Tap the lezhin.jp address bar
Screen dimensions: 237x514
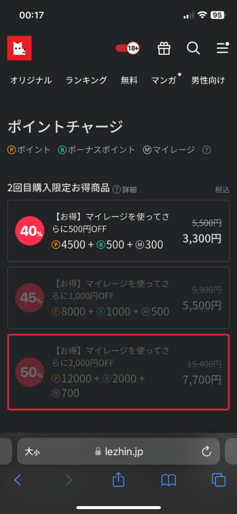coord(118,452)
